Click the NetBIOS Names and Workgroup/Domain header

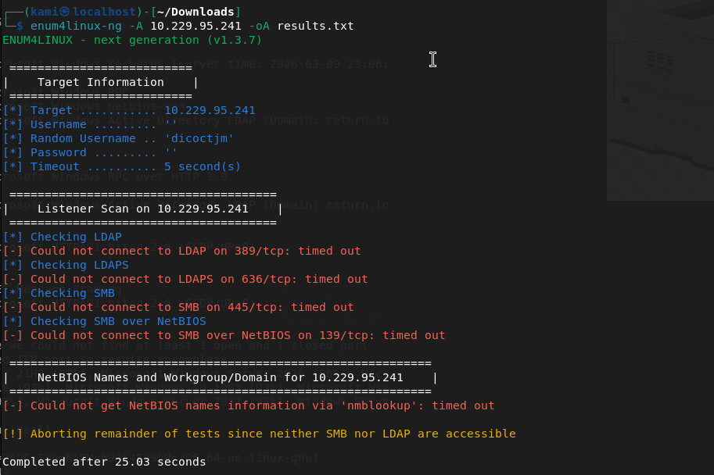pyautogui.click(x=220, y=377)
